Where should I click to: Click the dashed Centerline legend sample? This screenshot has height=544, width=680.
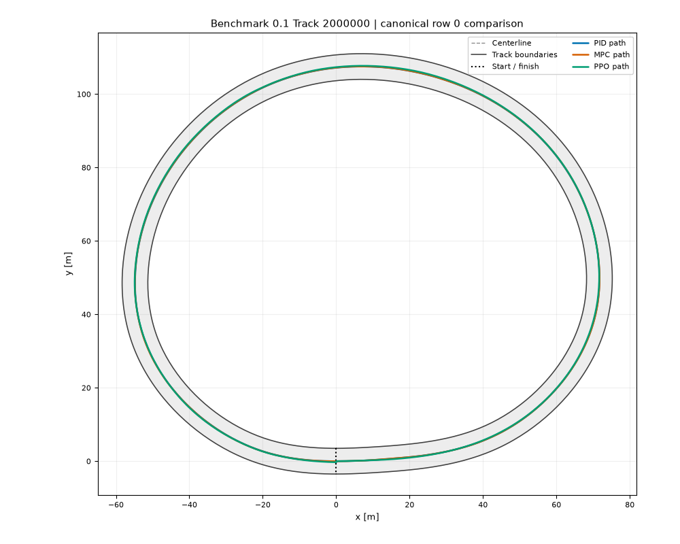[478, 43]
